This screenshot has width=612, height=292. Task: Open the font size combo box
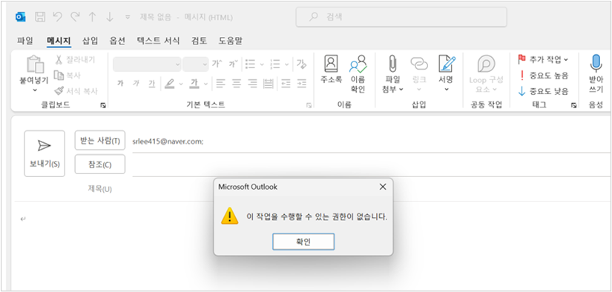click(x=196, y=64)
